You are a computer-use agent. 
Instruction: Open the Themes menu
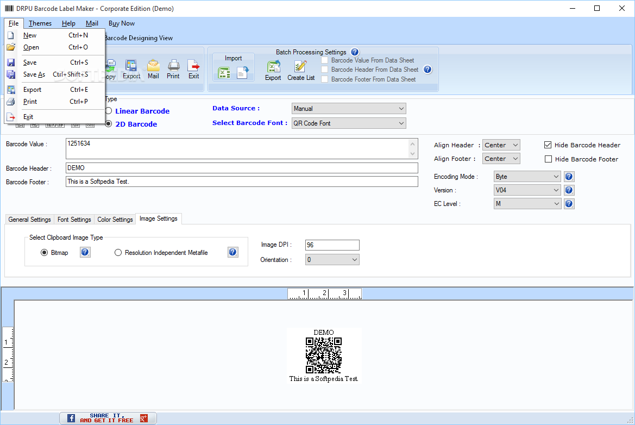click(x=40, y=23)
